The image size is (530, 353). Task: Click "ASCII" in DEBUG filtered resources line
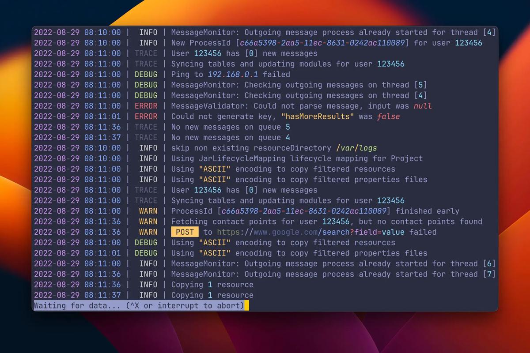pos(215,243)
